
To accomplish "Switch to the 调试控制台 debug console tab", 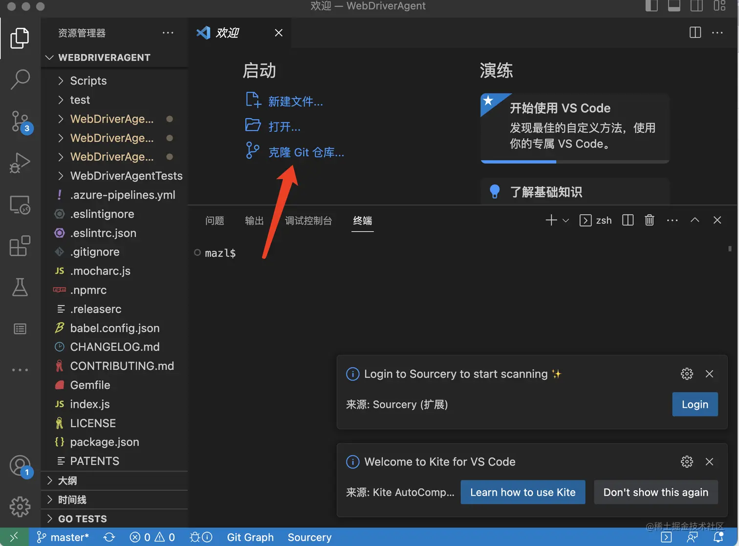I will pos(308,221).
